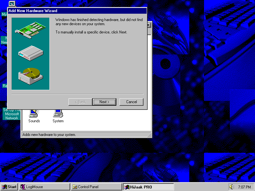Viewport: 255px width, 191px height.
Task: Switch to HiJaak PRO taskbar button
Action: coord(148,187)
